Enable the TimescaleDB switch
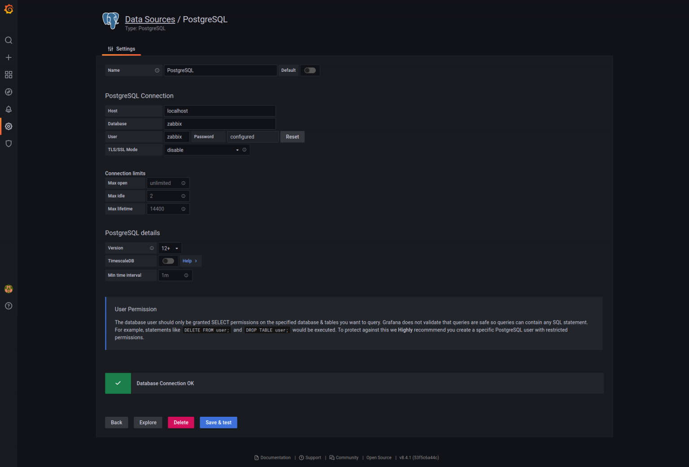Screen dimensions: 689x467 click(168, 261)
